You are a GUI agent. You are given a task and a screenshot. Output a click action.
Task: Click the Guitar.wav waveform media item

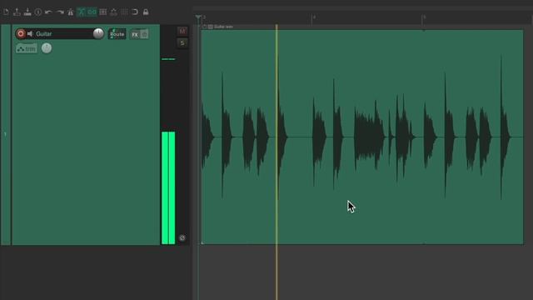coord(362,137)
